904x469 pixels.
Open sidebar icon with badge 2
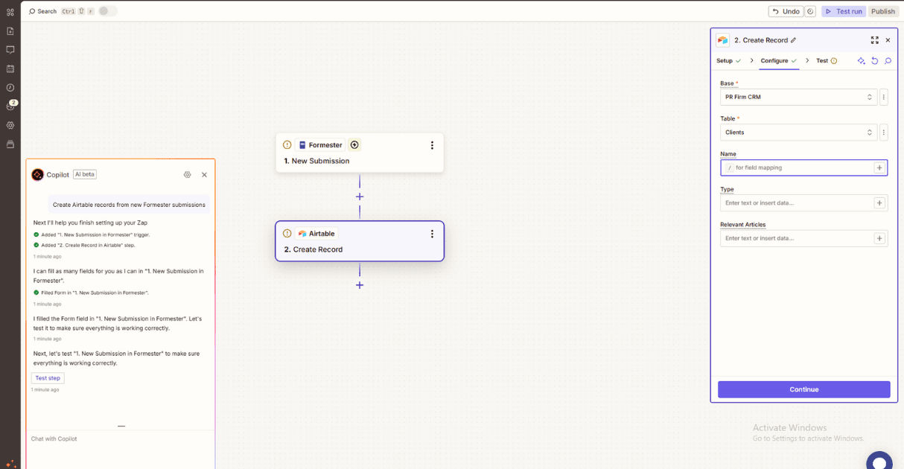pos(10,106)
